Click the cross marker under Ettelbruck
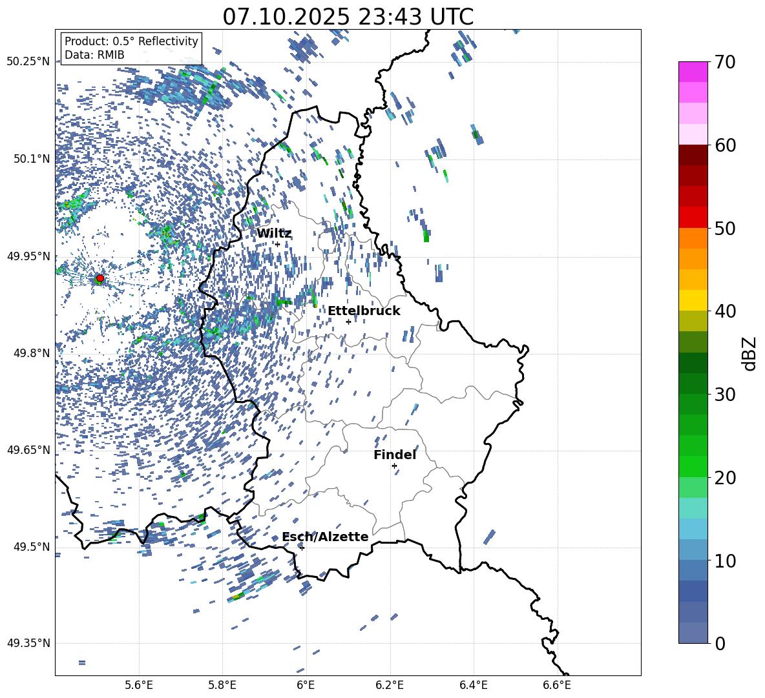This screenshot has width=765, height=698. click(348, 322)
